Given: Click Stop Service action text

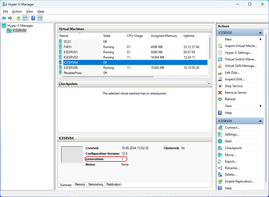Looking at the screenshot, I should click(x=234, y=86).
